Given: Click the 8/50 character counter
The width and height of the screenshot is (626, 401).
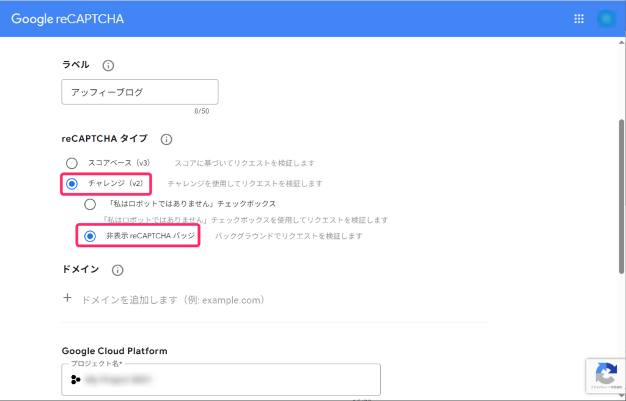Looking at the screenshot, I should [x=202, y=111].
